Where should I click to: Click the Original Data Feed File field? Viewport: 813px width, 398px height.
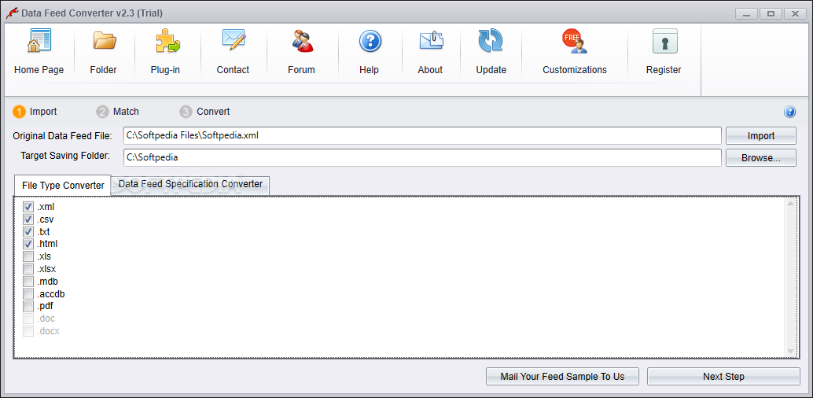pyautogui.click(x=422, y=136)
